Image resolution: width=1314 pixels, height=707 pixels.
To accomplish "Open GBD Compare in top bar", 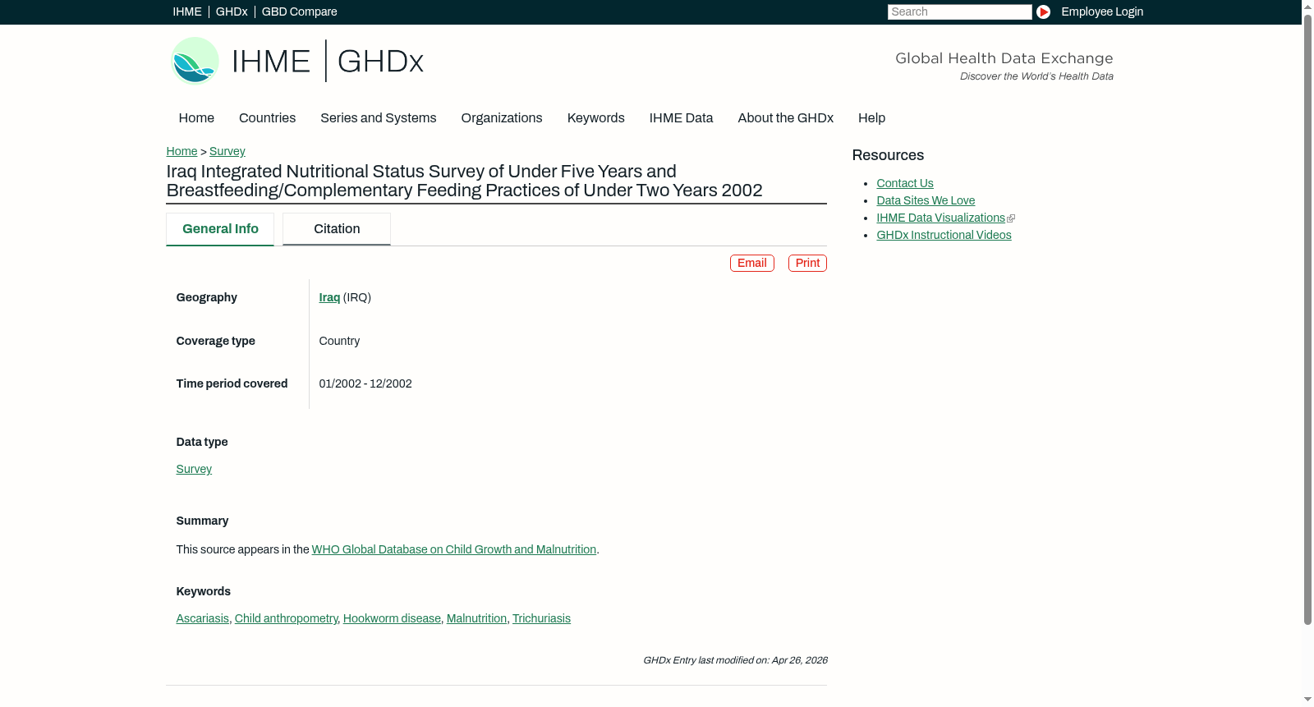I will (x=300, y=11).
